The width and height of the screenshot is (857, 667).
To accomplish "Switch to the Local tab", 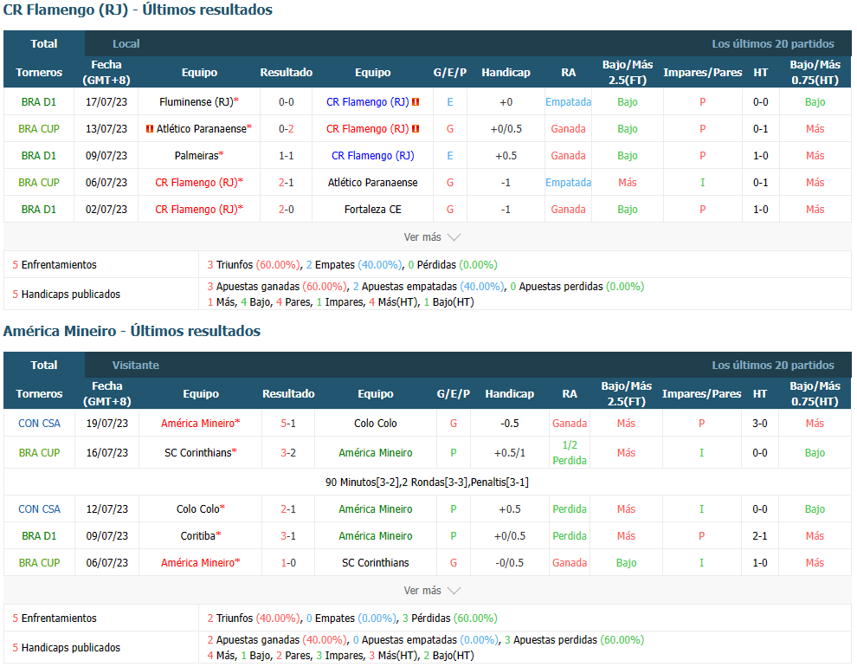I will coord(126,43).
